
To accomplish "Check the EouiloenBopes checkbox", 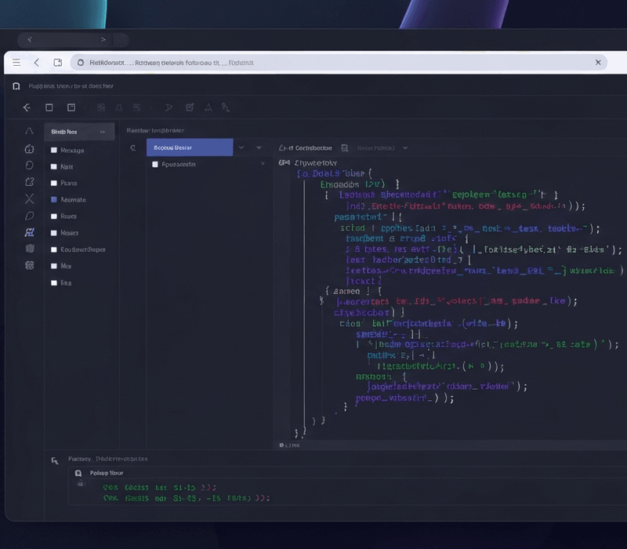I will [x=54, y=249].
